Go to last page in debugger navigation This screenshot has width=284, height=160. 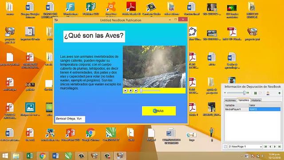(x=280, y=147)
